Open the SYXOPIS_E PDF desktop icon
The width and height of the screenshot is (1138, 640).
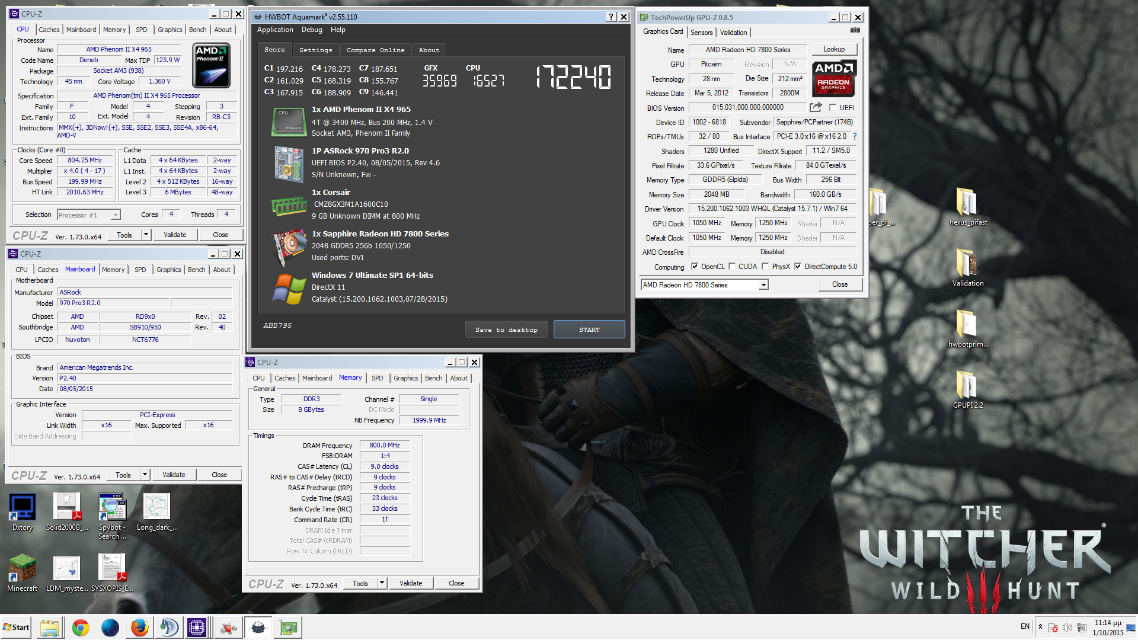tap(112, 573)
